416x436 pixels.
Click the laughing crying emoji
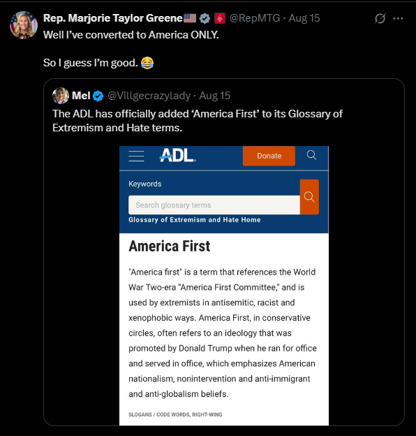pos(147,63)
